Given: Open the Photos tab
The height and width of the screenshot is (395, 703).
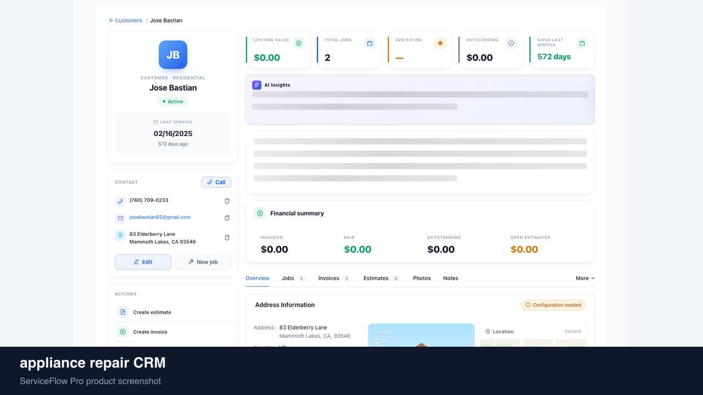Looking at the screenshot, I should 422,278.
